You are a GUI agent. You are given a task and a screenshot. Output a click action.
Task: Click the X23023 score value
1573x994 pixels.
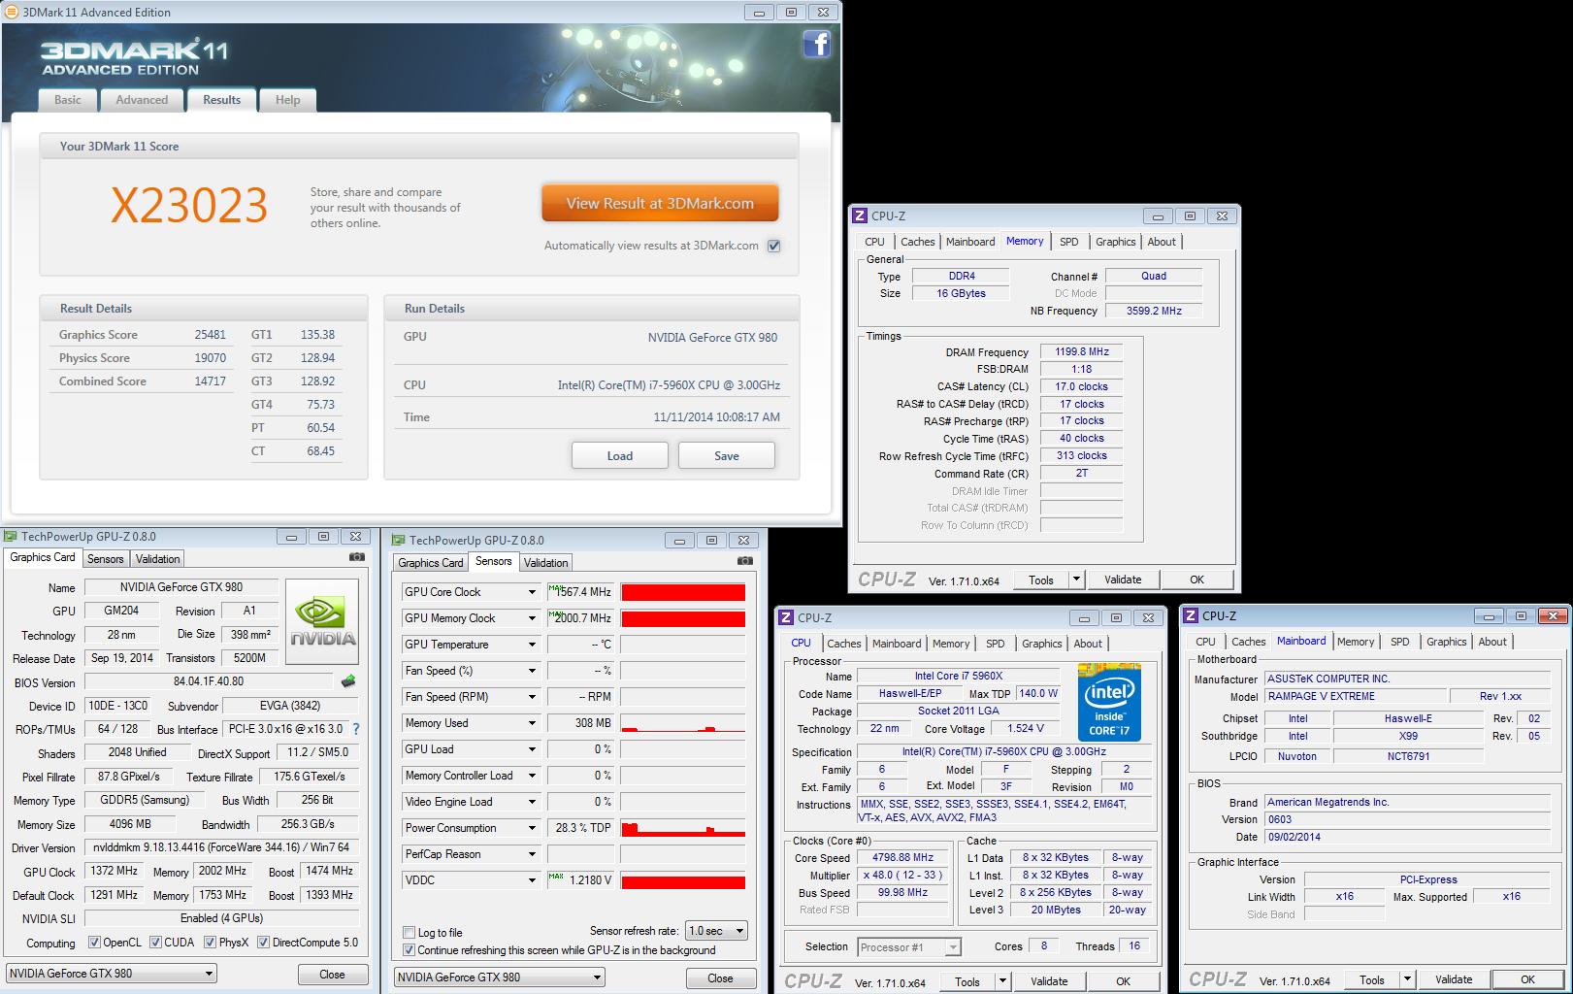point(189,205)
